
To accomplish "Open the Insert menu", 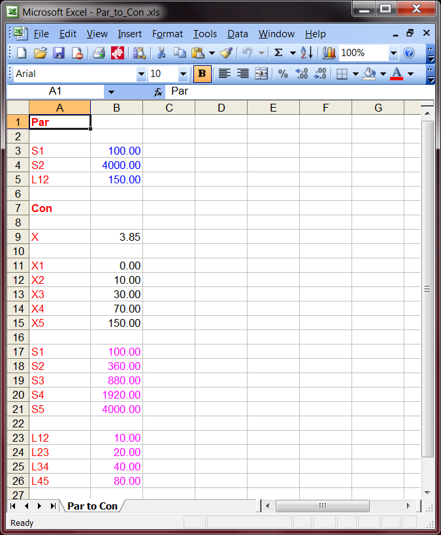I will [x=130, y=34].
